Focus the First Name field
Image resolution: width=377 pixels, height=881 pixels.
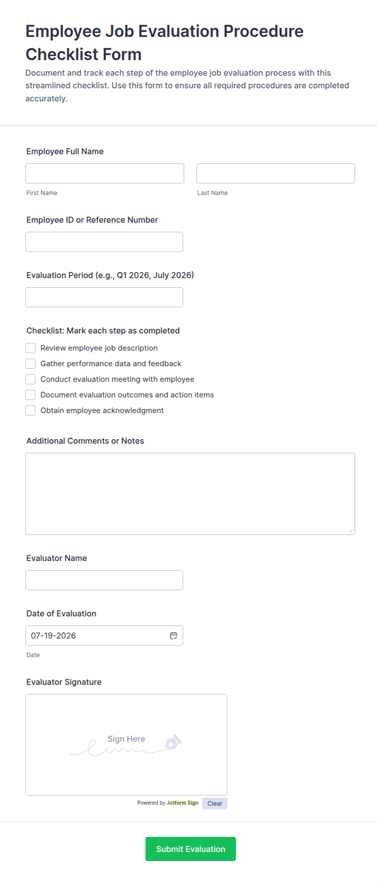105,173
